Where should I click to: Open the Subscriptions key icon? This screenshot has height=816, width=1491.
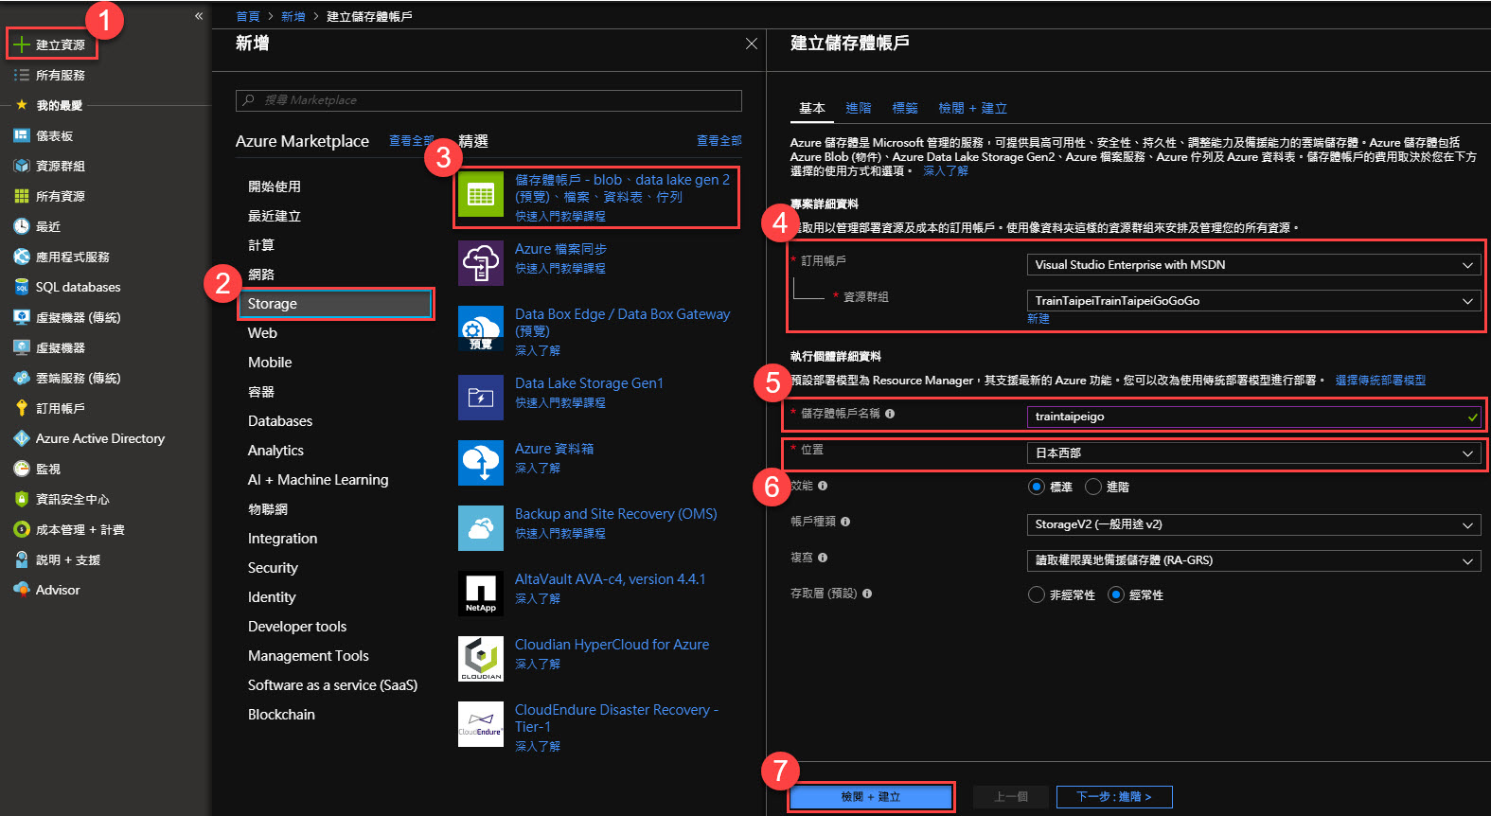[x=22, y=408]
